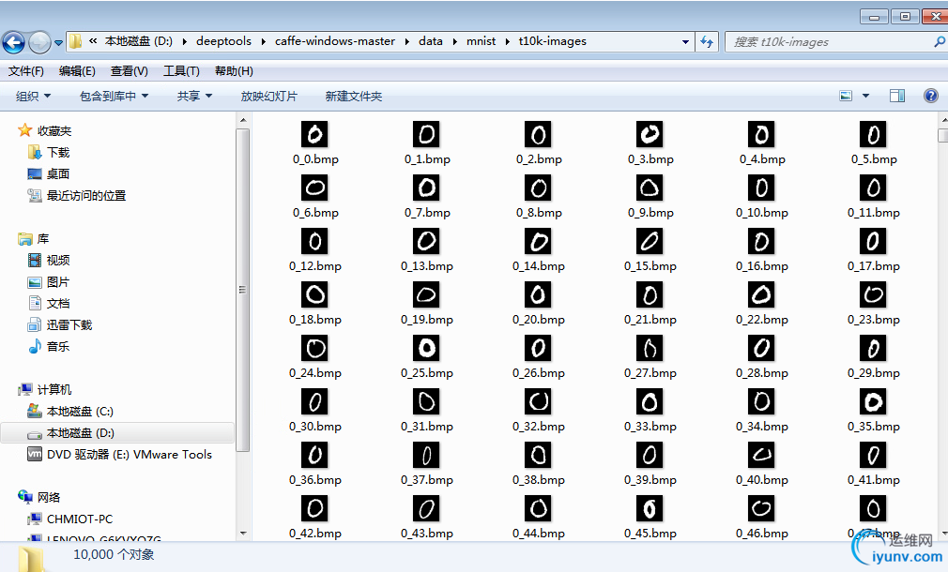Open the 文件(F) menu
Screen dimensions: 948x572
(x=26, y=71)
